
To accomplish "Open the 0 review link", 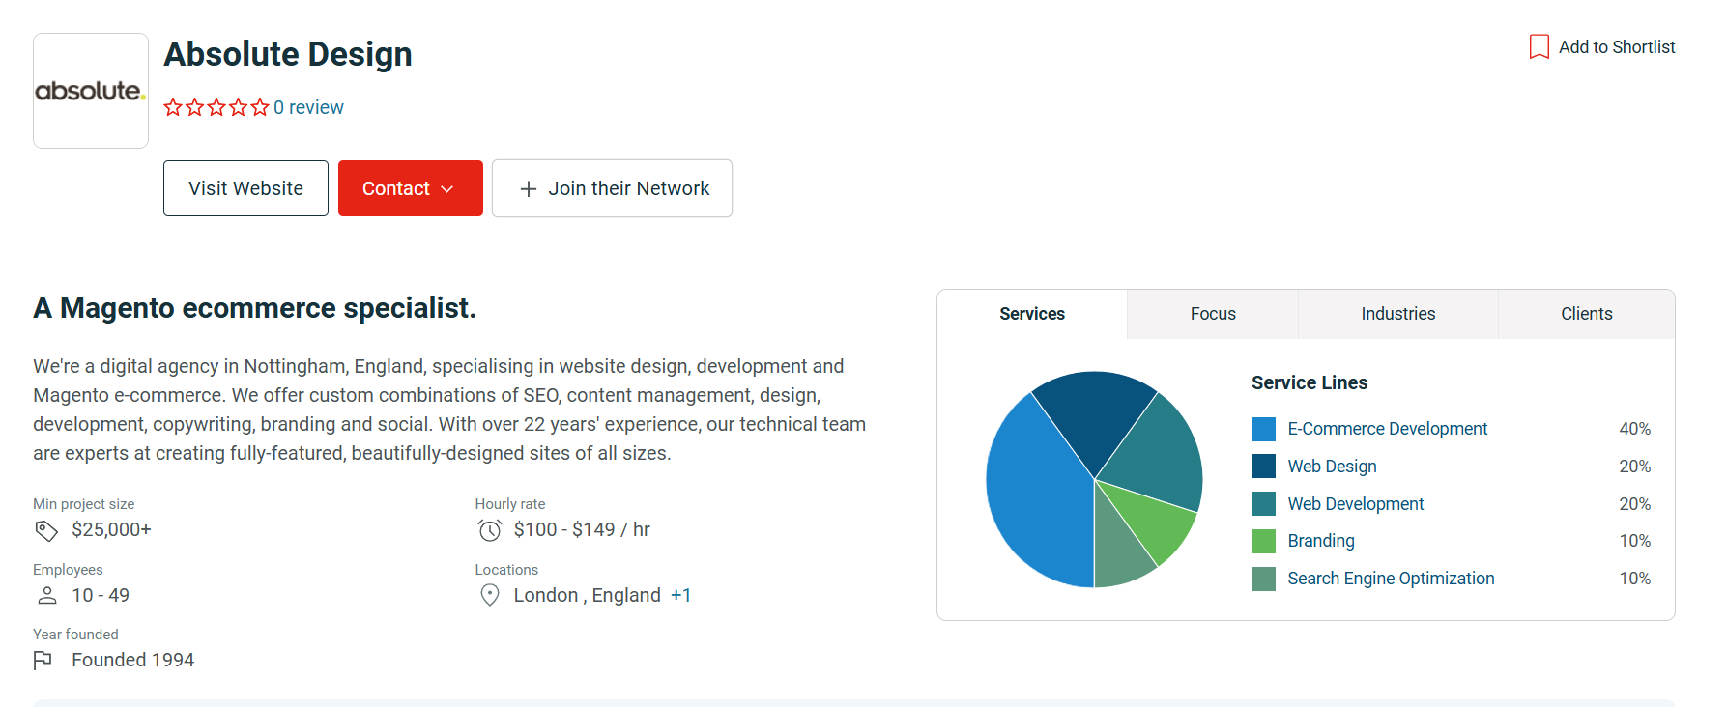I will (x=308, y=107).
